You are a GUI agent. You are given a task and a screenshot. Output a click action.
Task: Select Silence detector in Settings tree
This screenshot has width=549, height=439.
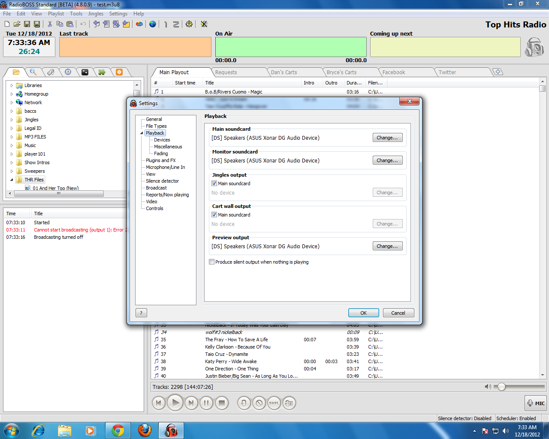[x=162, y=181]
